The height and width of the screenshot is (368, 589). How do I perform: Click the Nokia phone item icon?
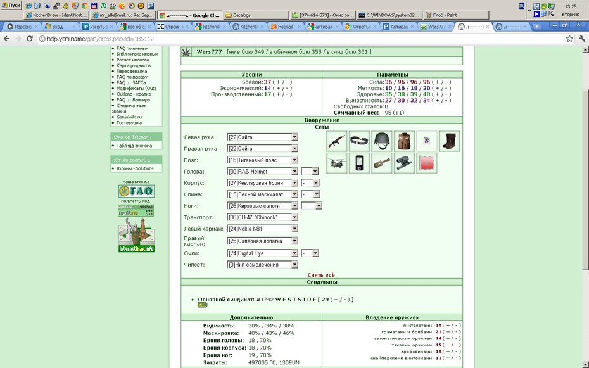pos(359,163)
